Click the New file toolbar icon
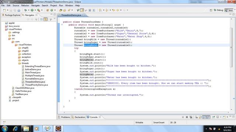Screen dimensions: 236x132 point(4,10)
